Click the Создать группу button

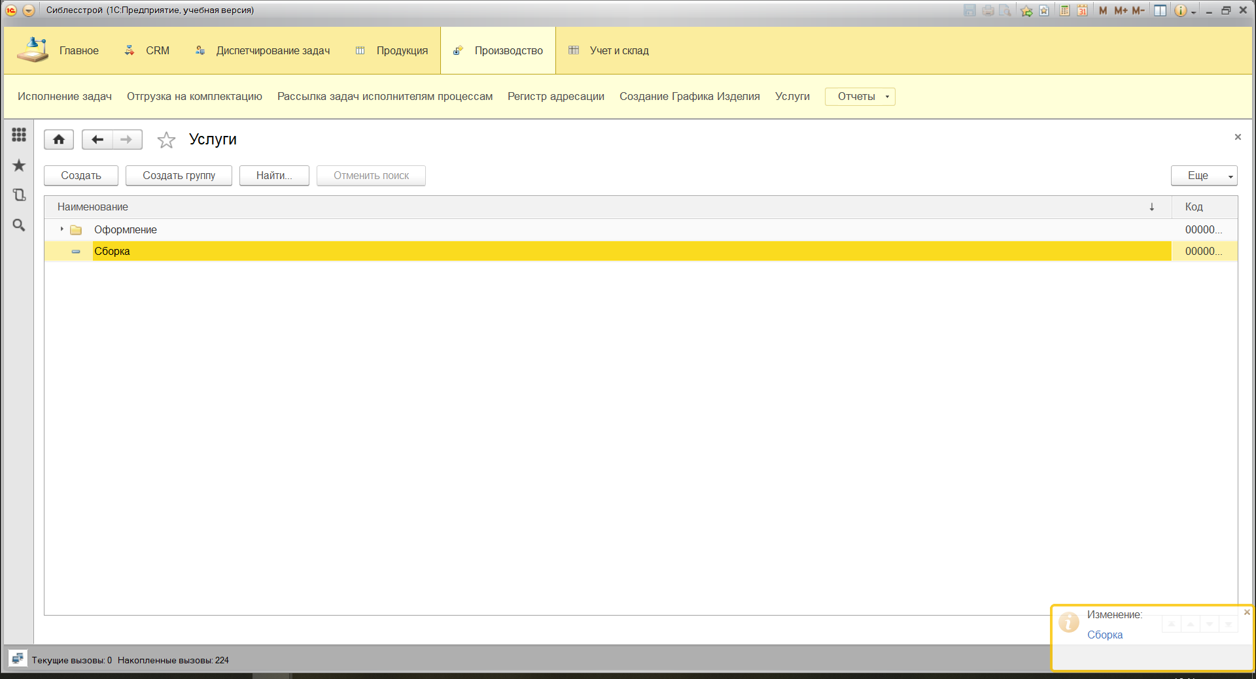tap(179, 176)
